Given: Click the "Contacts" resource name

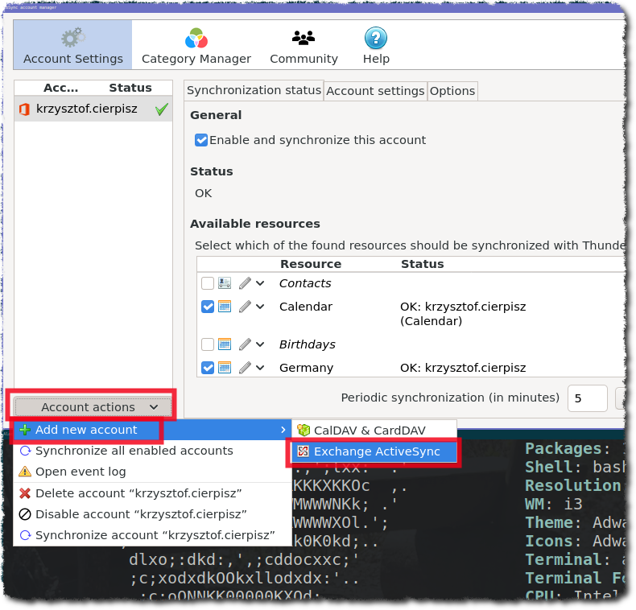Looking at the screenshot, I should pos(305,283).
